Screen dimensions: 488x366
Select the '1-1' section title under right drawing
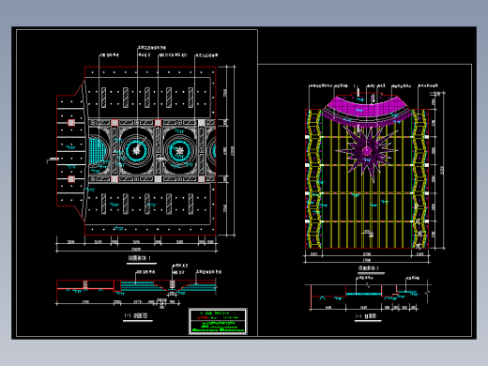pyautogui.click(x=366, y=316)
